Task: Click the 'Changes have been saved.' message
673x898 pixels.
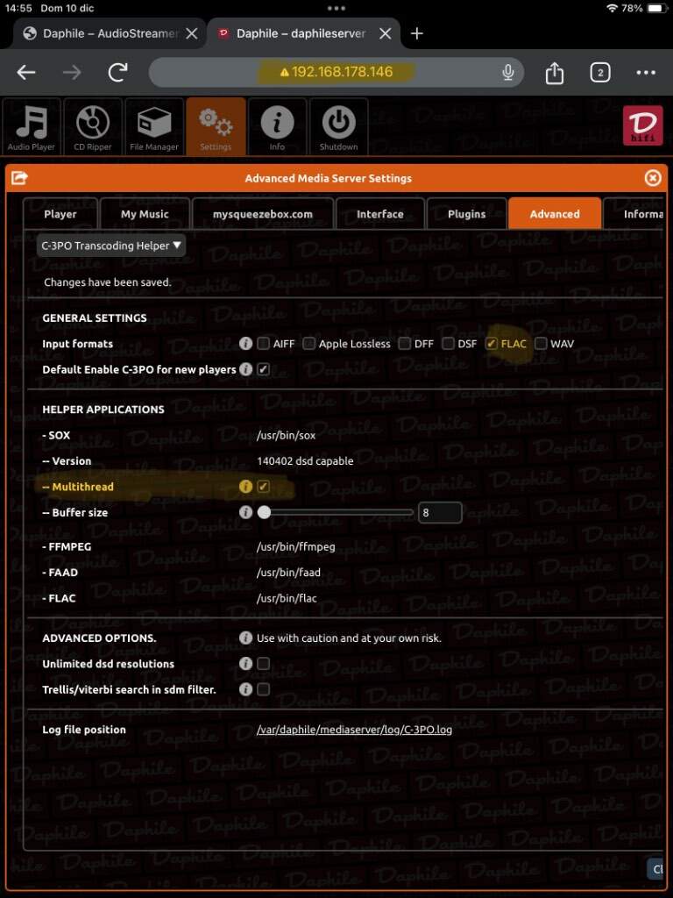Action: point(108,282)
